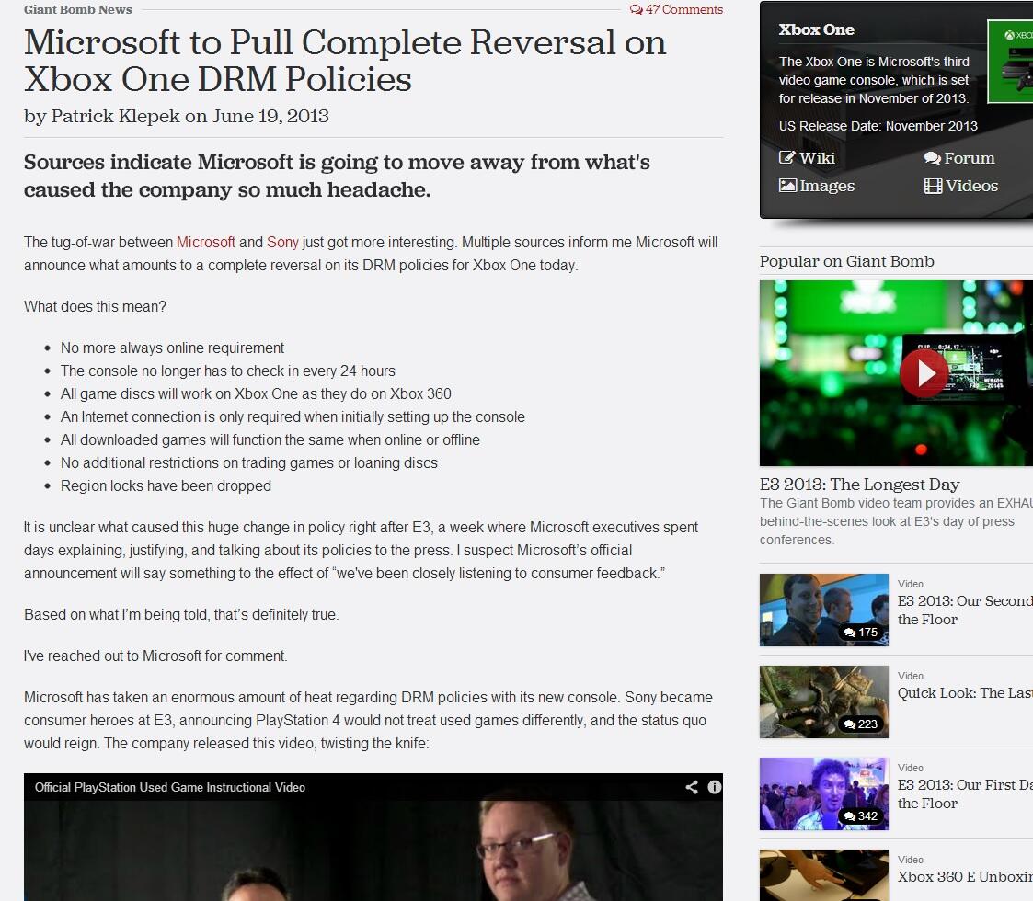Click the Xbox One sidebar heading
This screenshot has width=1033, height=901.
[x=816, y=29]
